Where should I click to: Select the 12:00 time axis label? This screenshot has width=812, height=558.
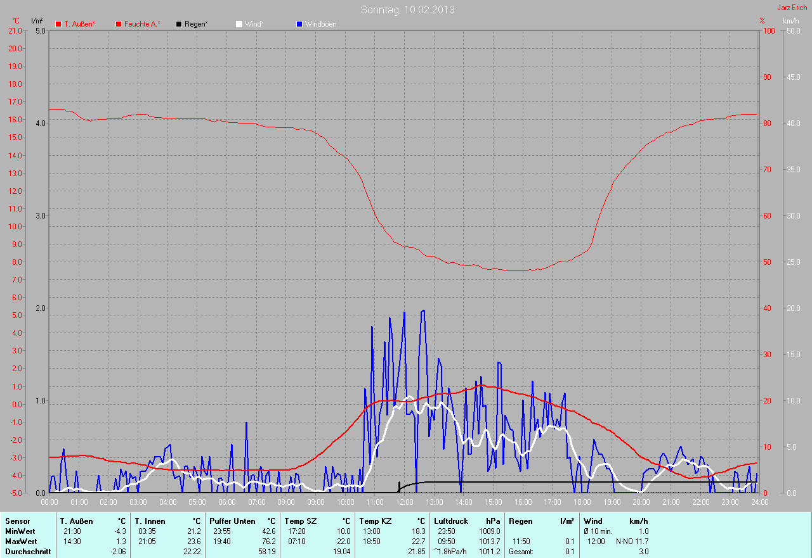(x=404, y=502)
